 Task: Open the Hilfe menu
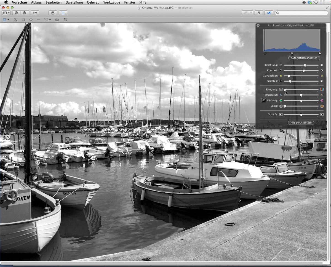point(143,2)
